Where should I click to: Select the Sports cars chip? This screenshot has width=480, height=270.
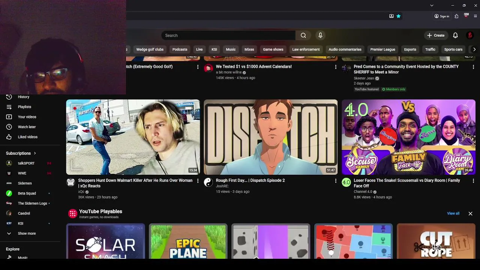tap(453, 49)
